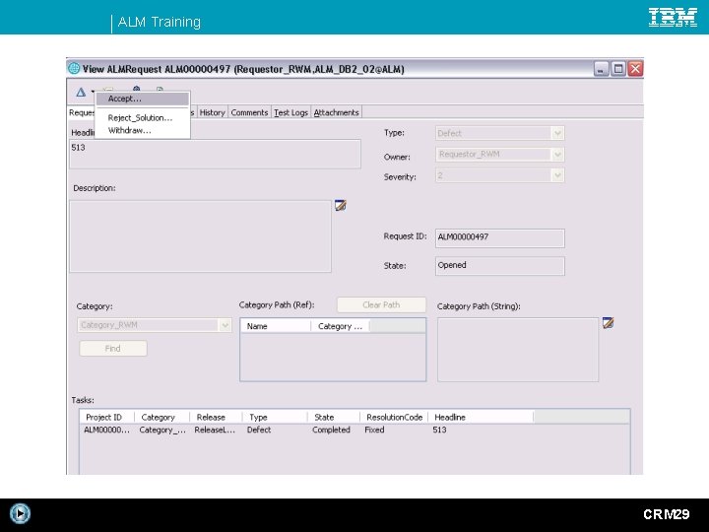Image resolution: width=709 pixels, height=532 pixels.
Task: Click the Release column header in Tasks
Action: (x=216, y=417)
